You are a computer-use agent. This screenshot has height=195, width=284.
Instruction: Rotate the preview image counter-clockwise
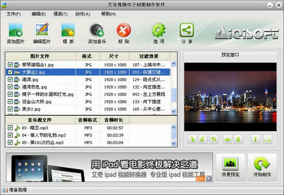click(203, 139)
